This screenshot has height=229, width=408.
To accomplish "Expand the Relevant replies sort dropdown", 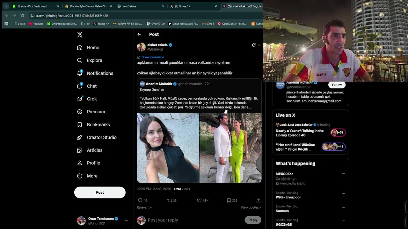I will pyautogui.click(x=144, y=207).
